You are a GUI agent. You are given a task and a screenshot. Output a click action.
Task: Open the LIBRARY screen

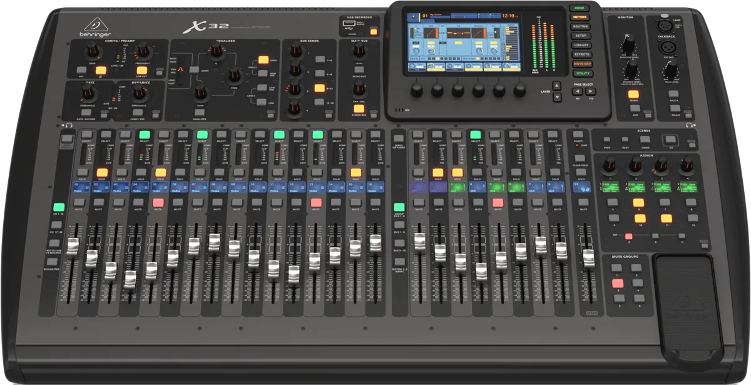coord(581,46)
